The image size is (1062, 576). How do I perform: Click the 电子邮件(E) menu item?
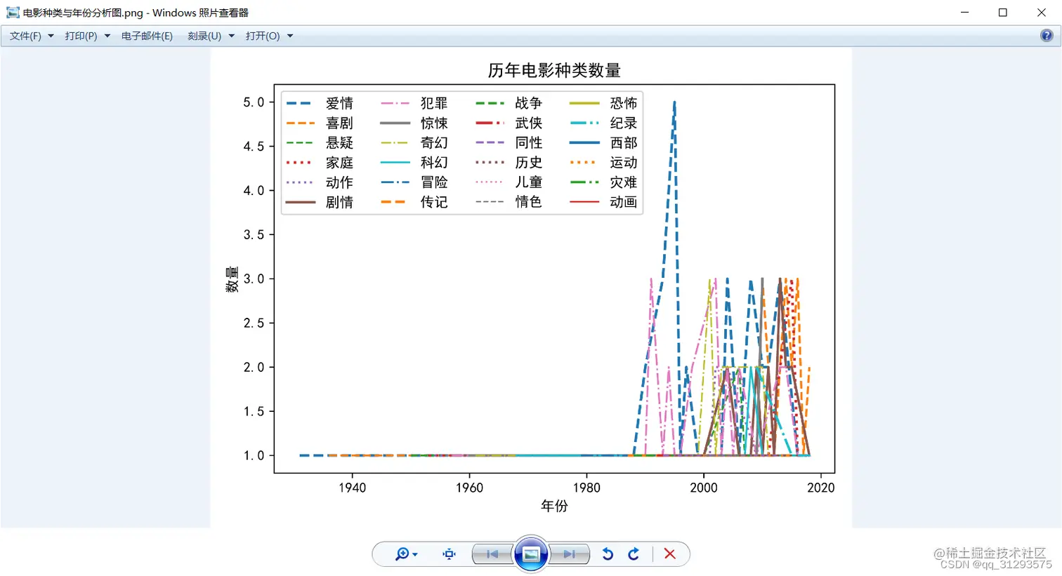[147, 36]
